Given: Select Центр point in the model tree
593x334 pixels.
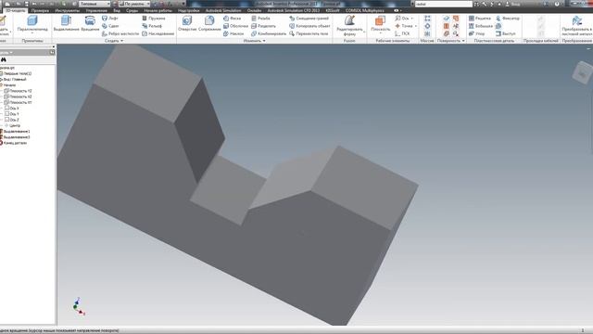Looking at the screenshot, I should pos(12,125).
